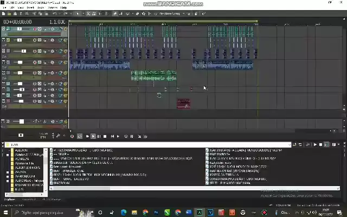The image size is (347, 217).
Task: Select the Draw tool in toolbar
Action: 115,14
